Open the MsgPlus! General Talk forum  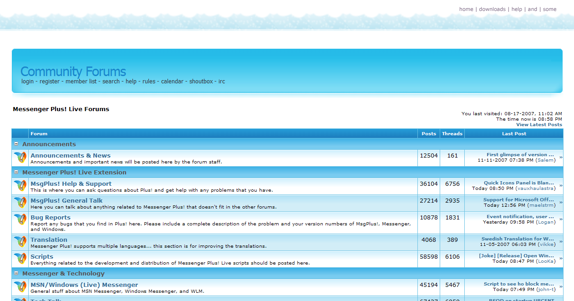click(66, 200)
